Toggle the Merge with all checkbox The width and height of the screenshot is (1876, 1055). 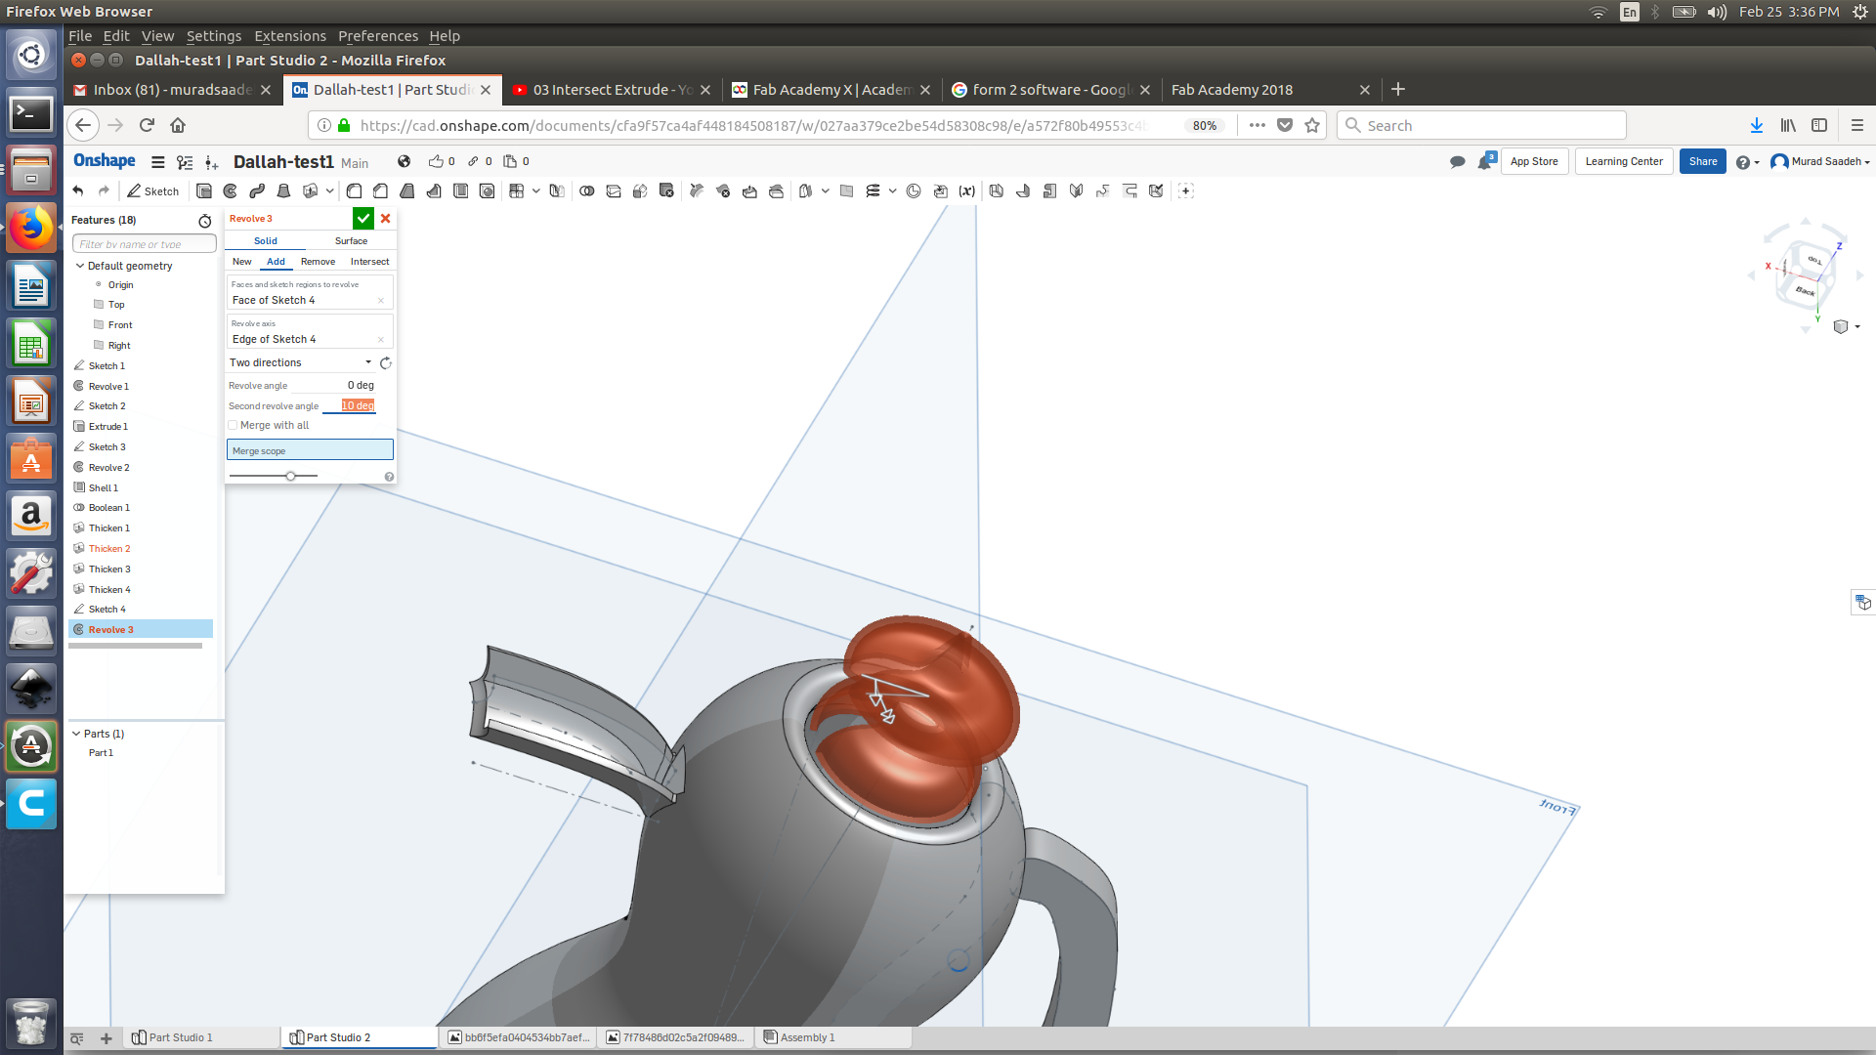[233, 425]
